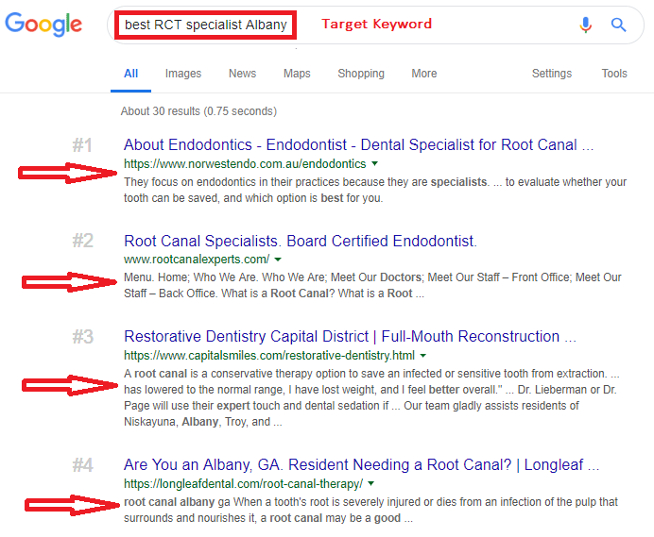
Task: Expand dropdown arrow beside capitalsmiles URL
Action: [x=423, y=356]
